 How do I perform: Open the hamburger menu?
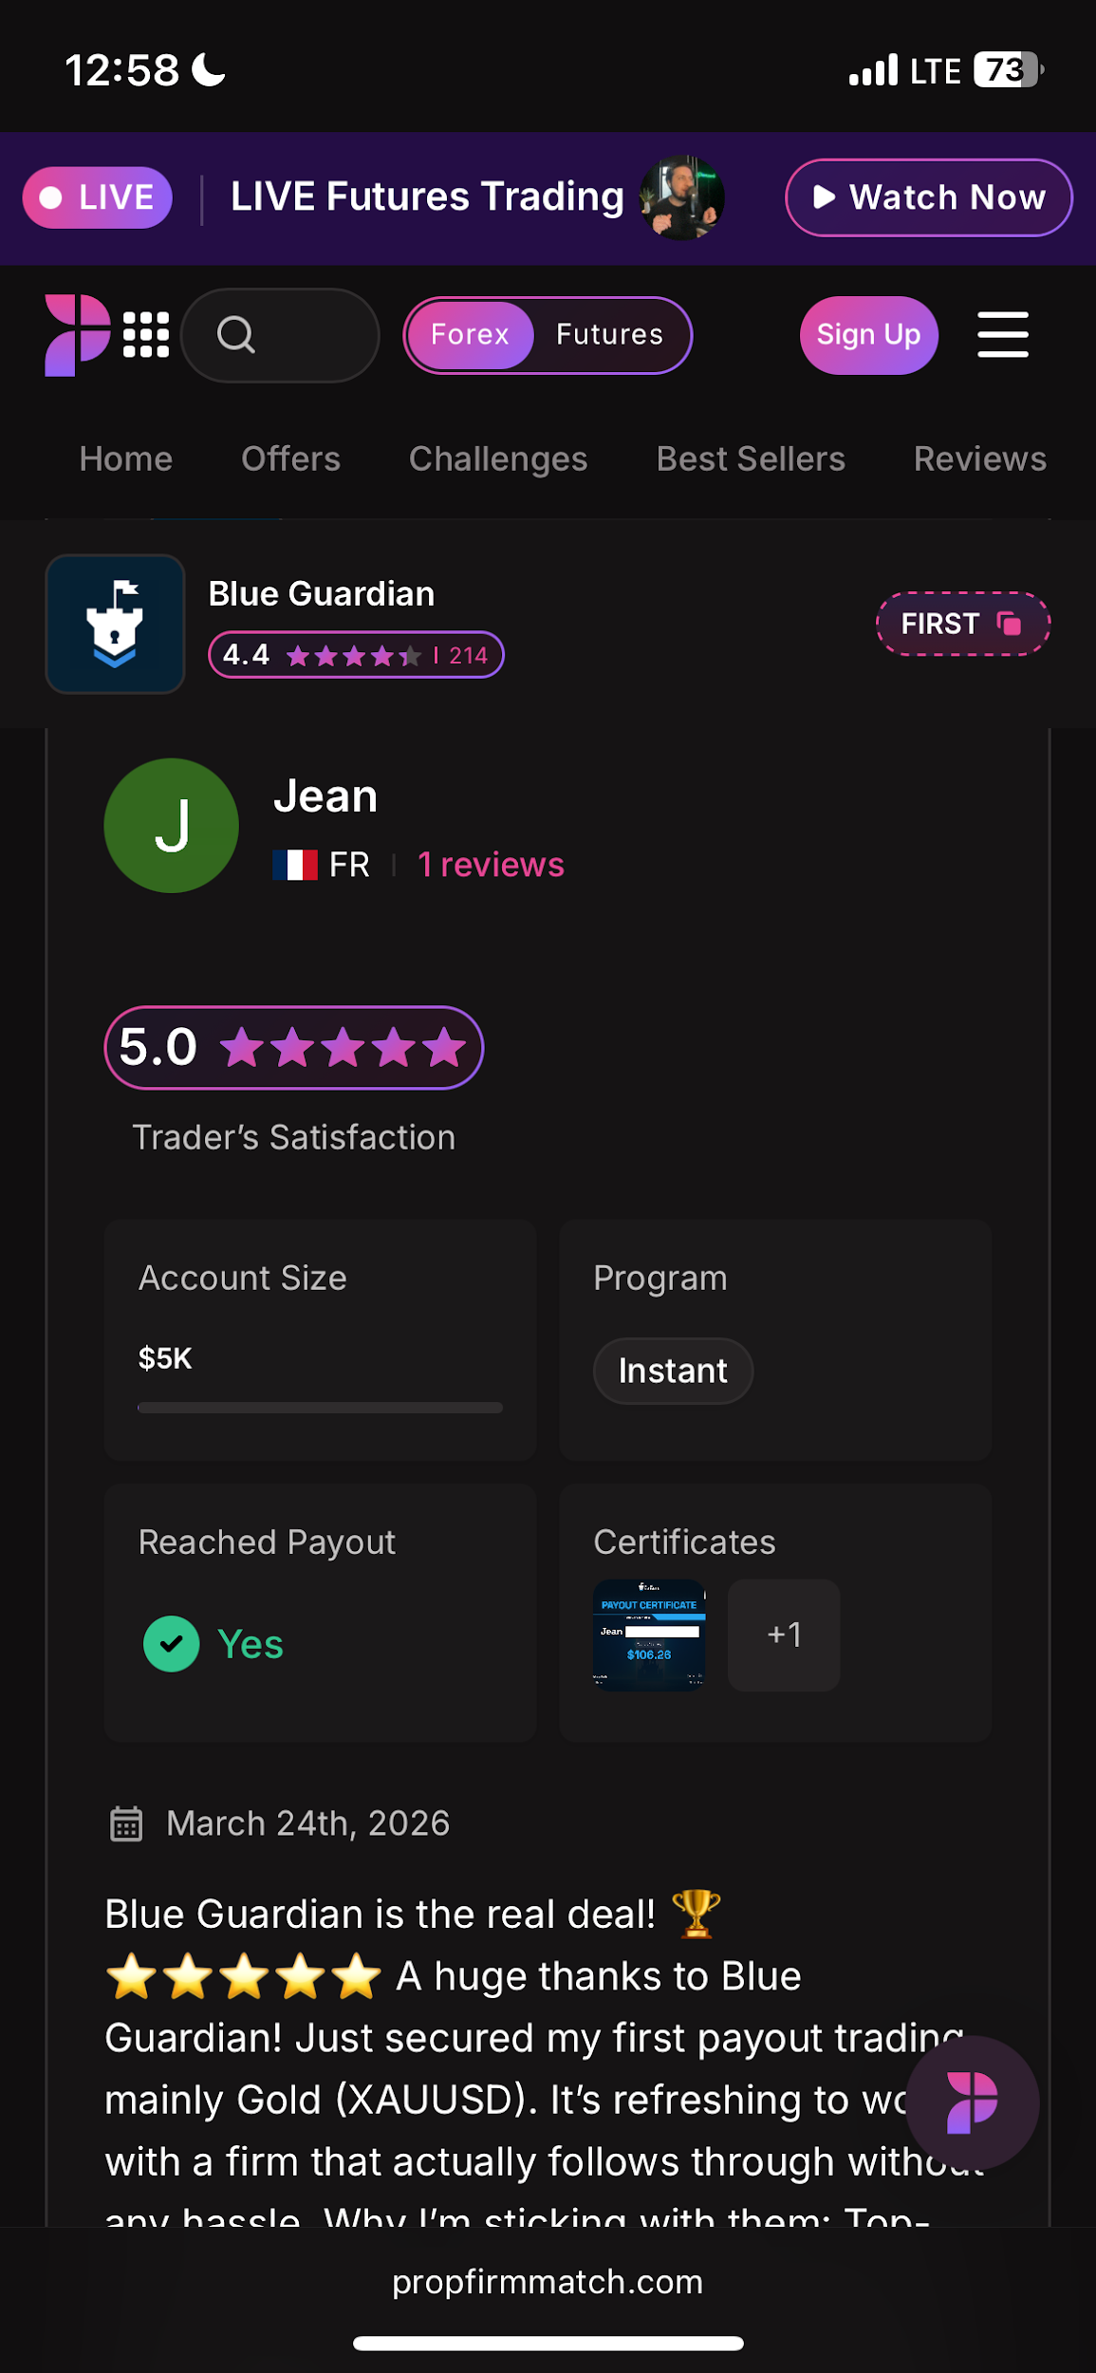[1002, 335]
